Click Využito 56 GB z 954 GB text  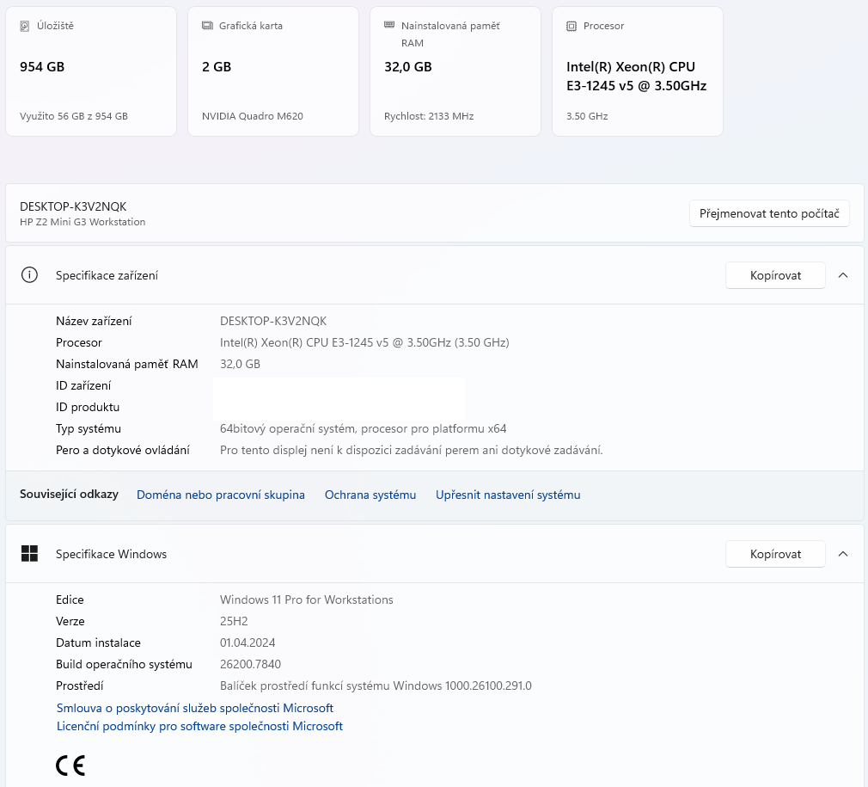[74, 116]
